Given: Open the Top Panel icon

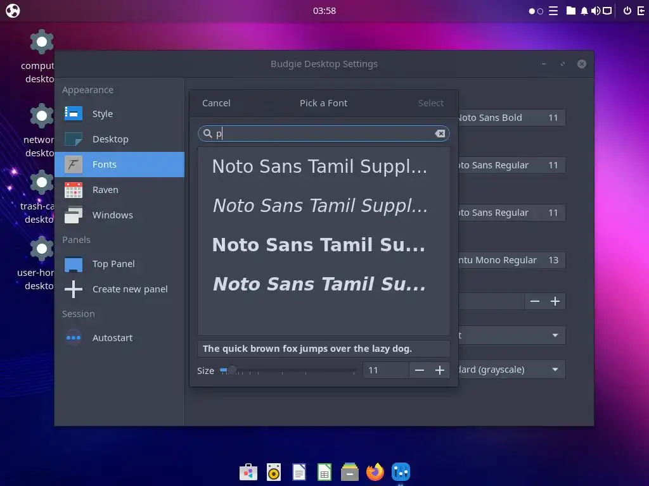Looking at the screenshot, I should 74,264.
